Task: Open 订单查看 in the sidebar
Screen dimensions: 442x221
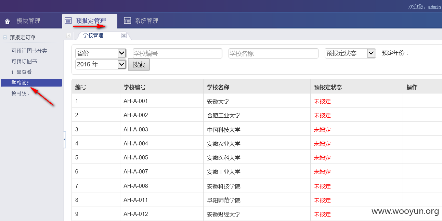Action: click(22, 72)
